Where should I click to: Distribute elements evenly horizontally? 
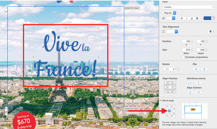[190, 83]
